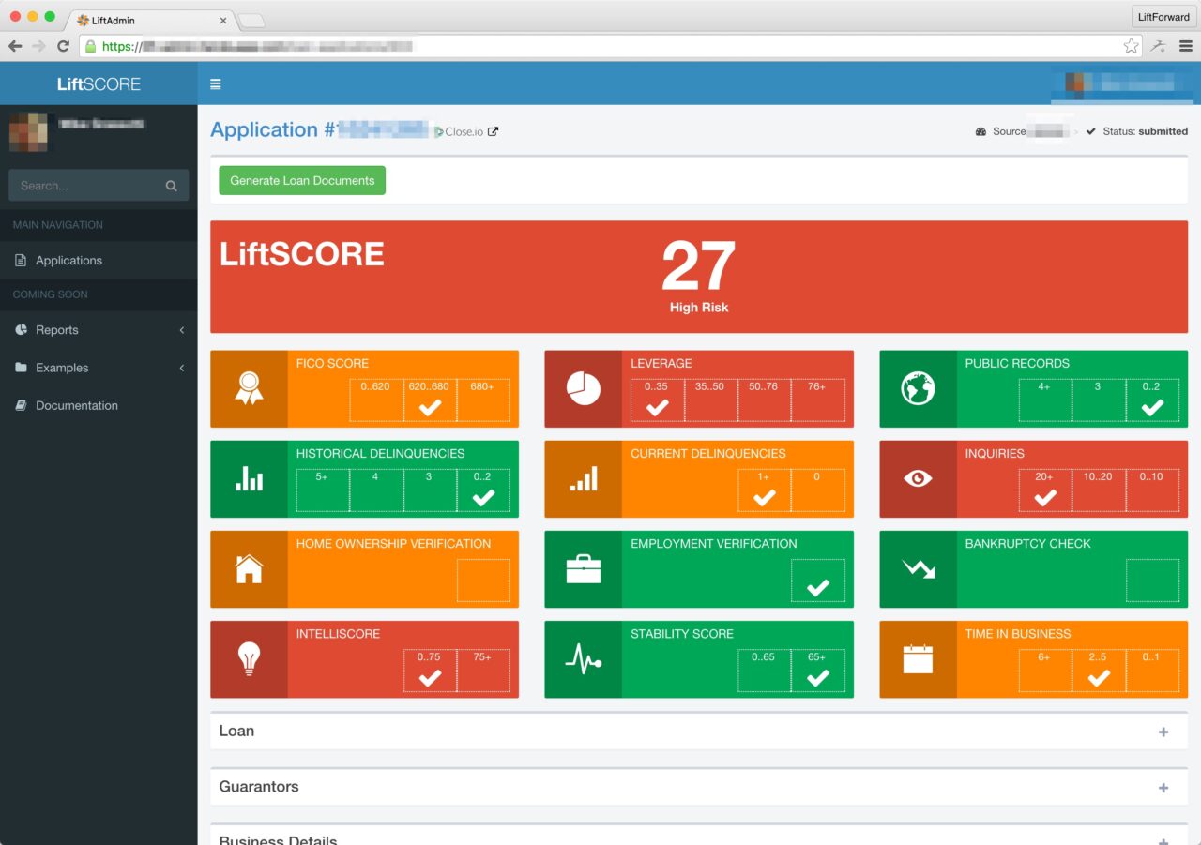Screen dimensions: 1201x845
Task: Click the browser forward arrow
Action: [x=38, y=46]
